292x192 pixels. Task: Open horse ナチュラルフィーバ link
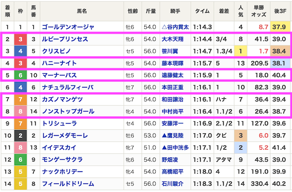[x=68, y=87]
